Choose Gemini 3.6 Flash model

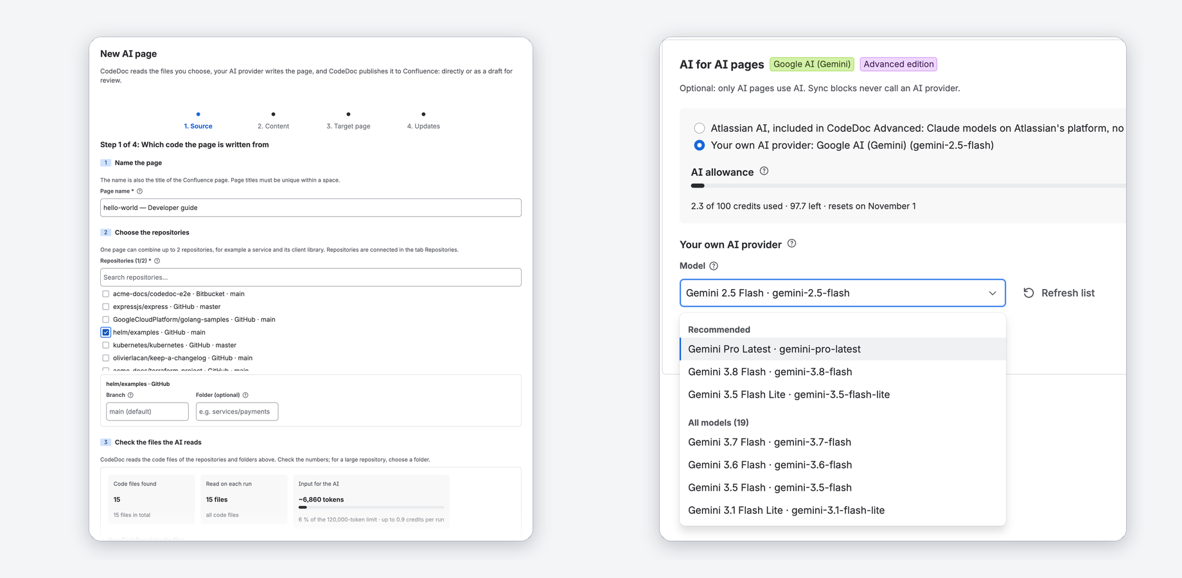click(x=843, y=465)
